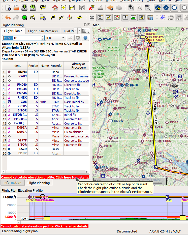Viewport: 188px width, 235px height.
Task: Select the EDNY alternate row
Action: point(45,153)
